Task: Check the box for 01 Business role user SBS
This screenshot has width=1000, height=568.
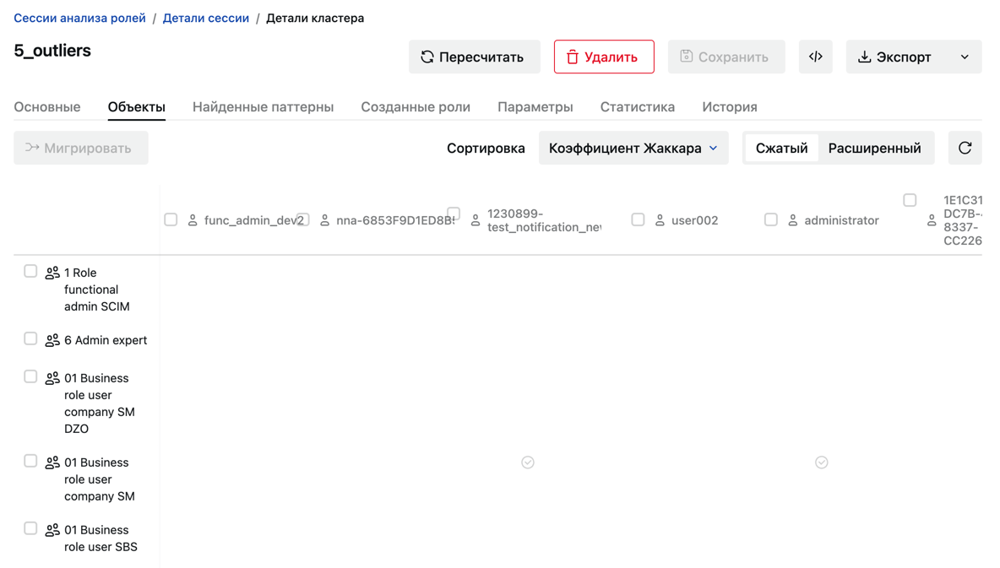Action: pyautogui.click(x=30, y=528)
